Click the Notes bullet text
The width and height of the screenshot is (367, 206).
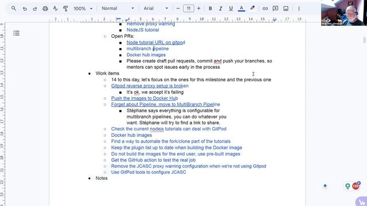[101, 178]
